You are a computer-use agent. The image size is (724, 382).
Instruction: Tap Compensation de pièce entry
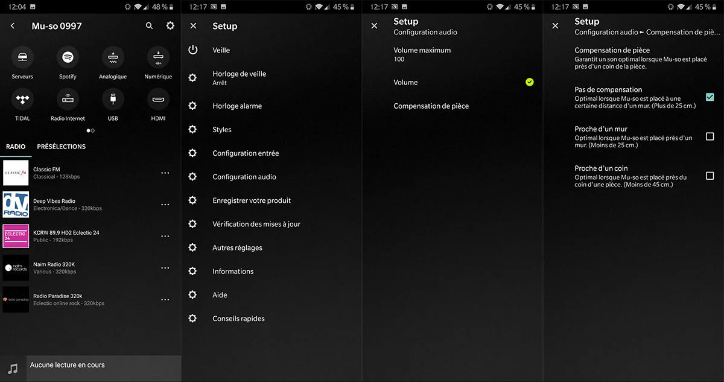(431, 106)
